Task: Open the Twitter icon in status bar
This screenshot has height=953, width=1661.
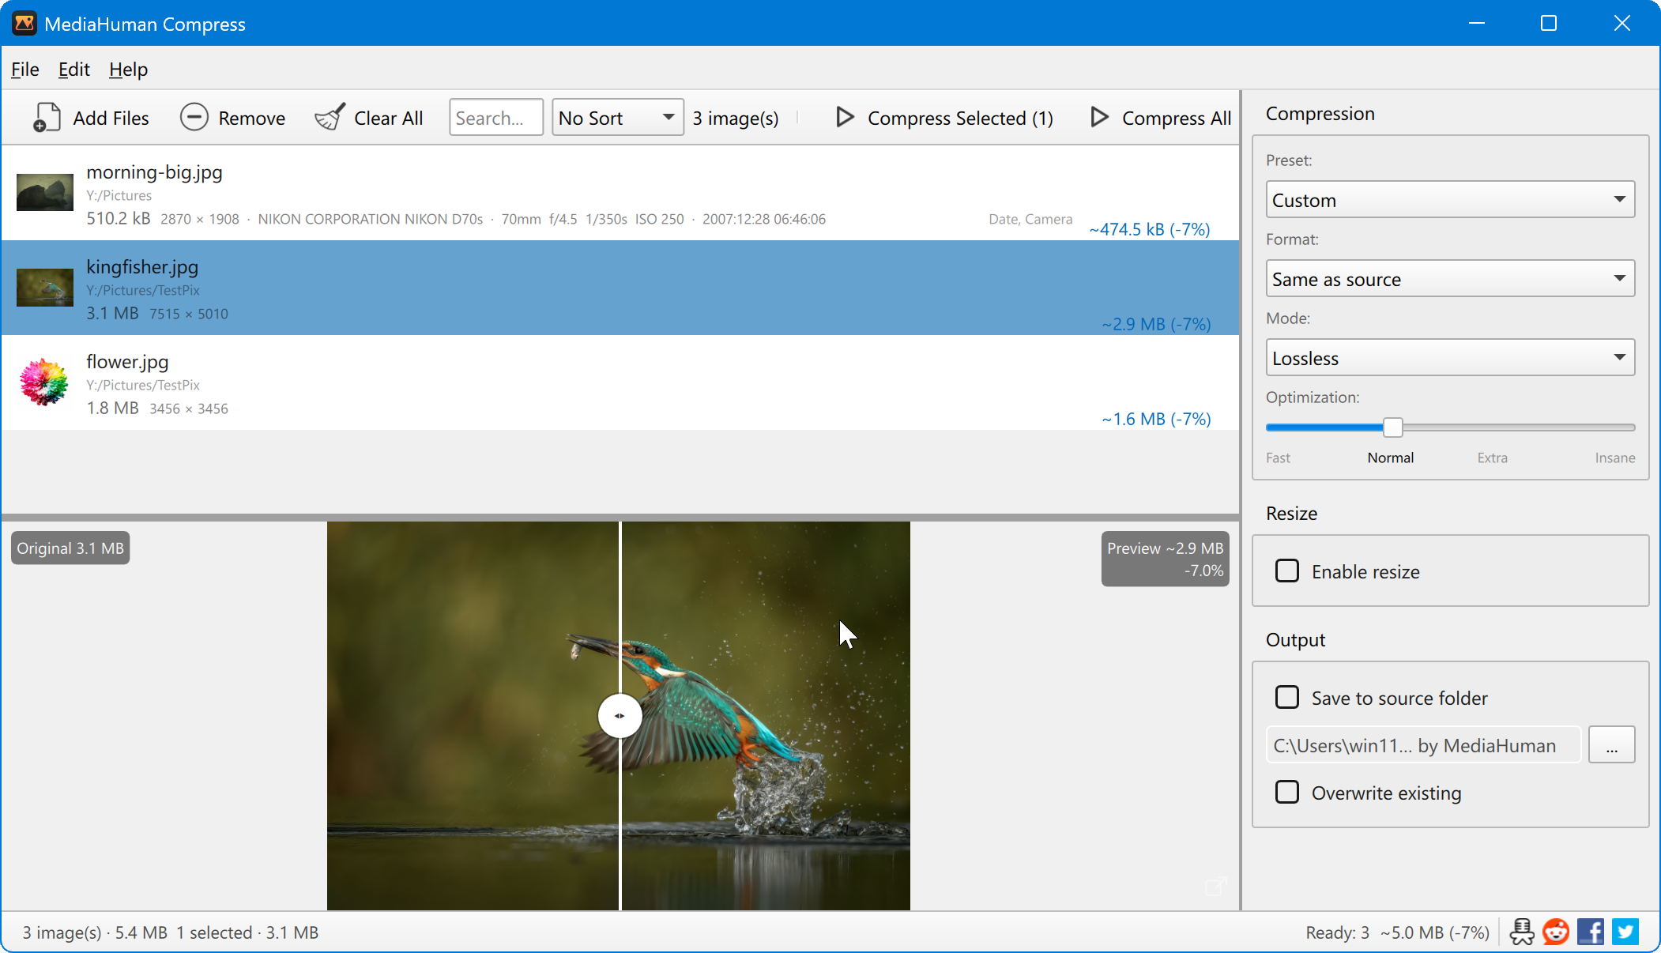Action: click(1625, 932)
